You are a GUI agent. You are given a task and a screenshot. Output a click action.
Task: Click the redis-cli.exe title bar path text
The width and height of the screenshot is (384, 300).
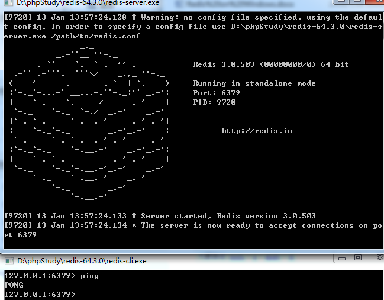tap(82, 261)
